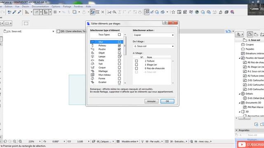Click the Mur-rideau curtain wall icon
The width and height of the screenshot is (264, 148).
(x=92, y=75)
